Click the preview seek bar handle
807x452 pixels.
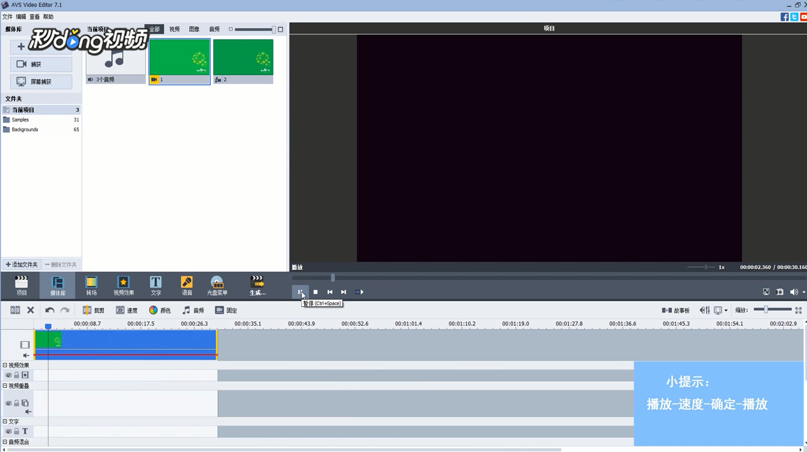tap(333, 278)
